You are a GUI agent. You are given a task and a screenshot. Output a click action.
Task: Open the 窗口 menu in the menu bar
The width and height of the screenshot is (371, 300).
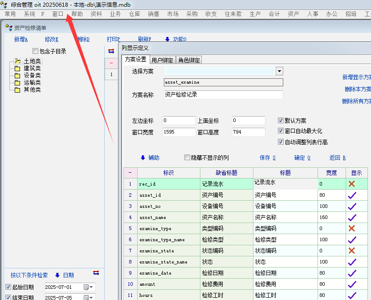pos(58,14)
